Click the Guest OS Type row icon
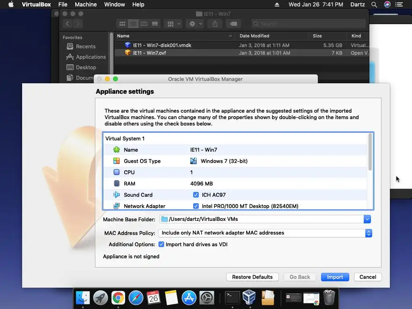This screenshot has height=309, width=412. [x=116, y=161]
